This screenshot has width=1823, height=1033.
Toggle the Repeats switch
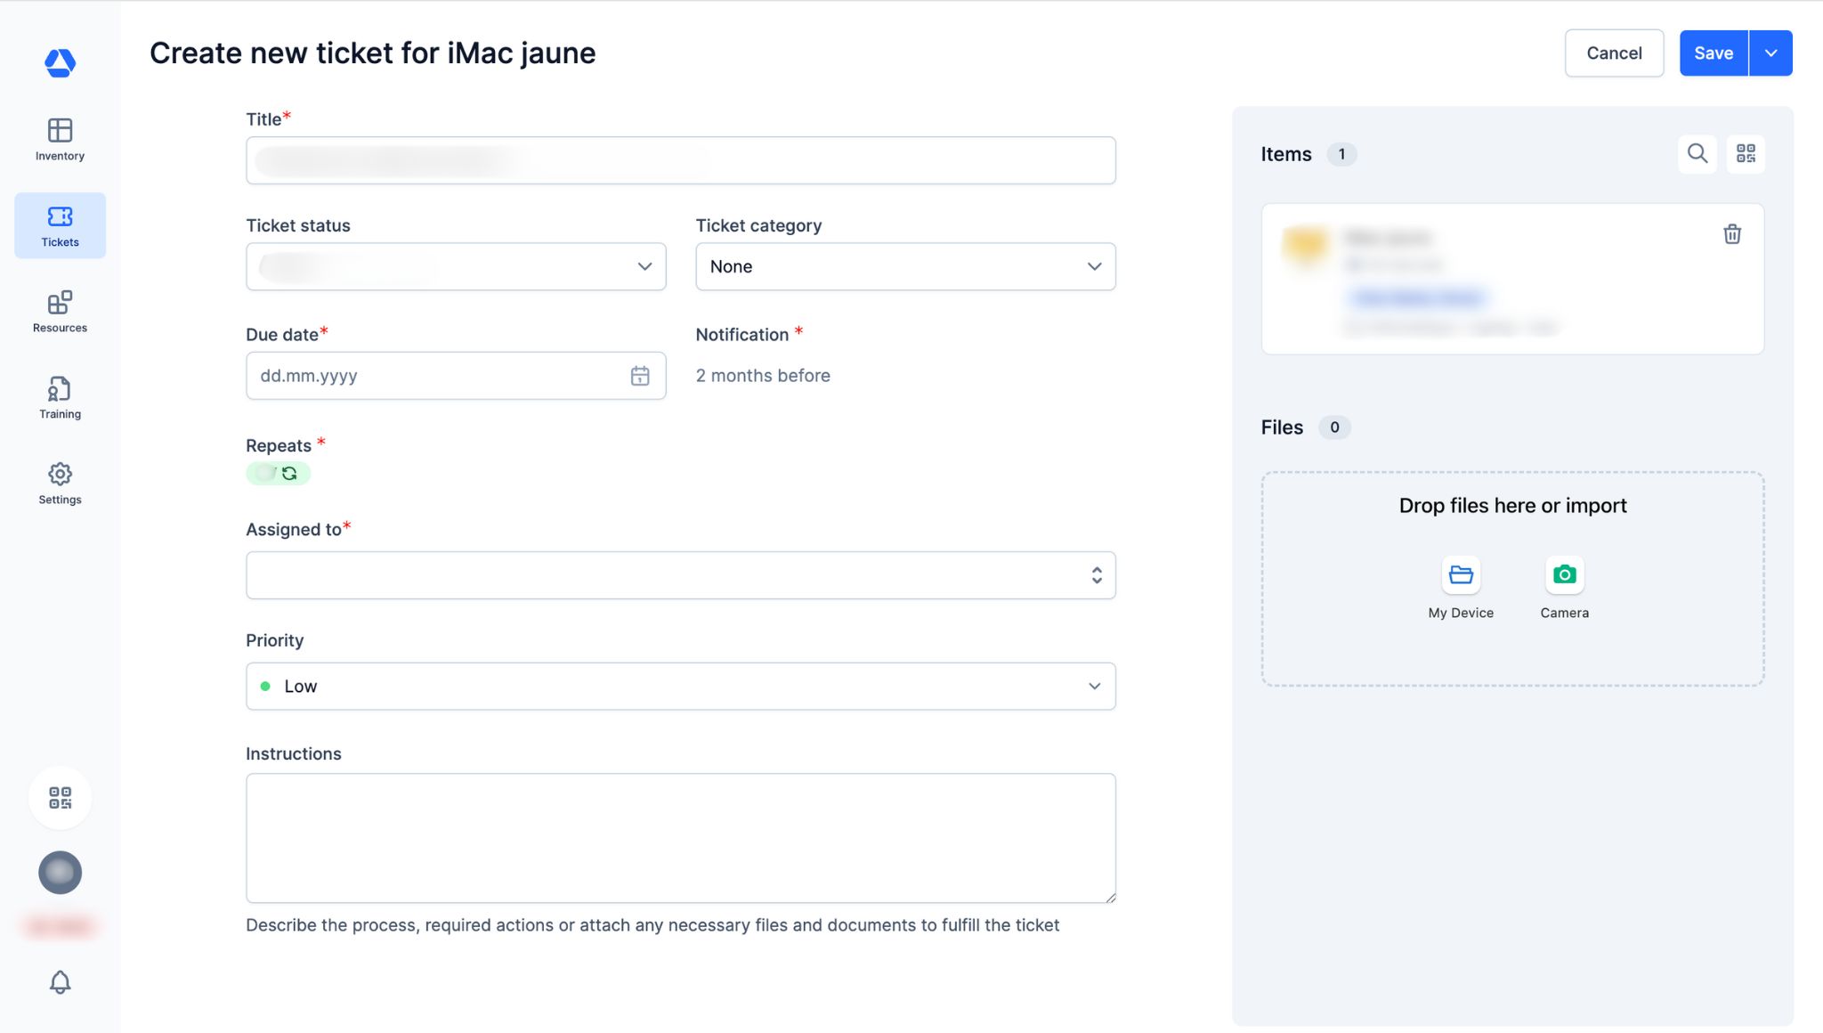(278, 474)
